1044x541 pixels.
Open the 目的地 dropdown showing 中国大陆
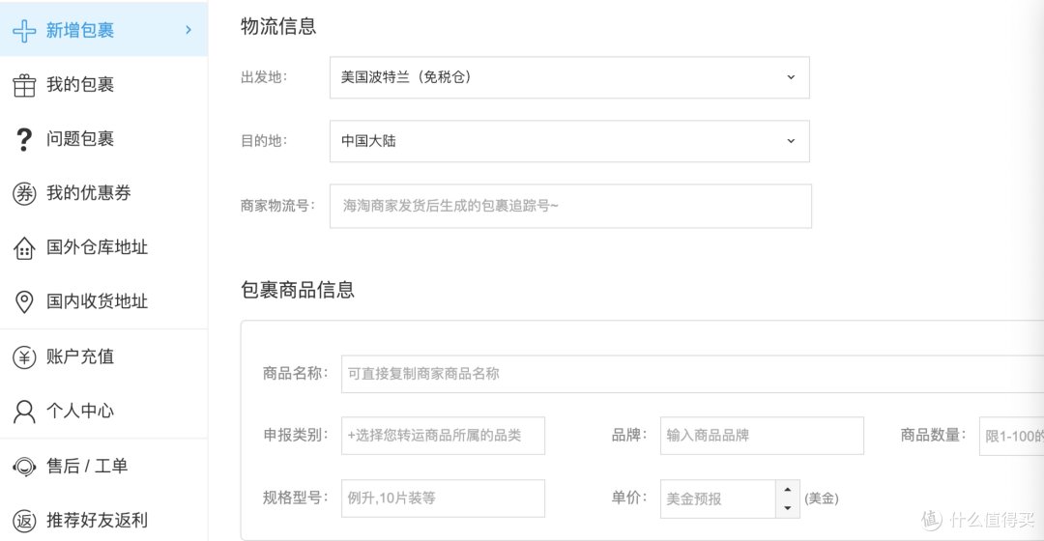tap(569, 141)
